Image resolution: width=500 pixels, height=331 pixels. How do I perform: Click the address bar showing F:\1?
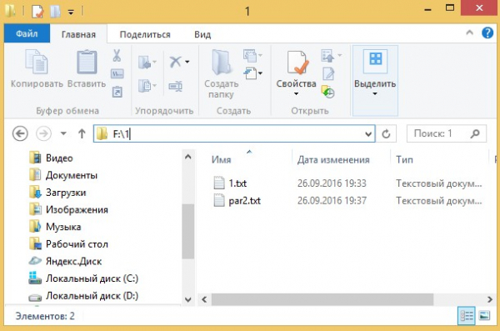coord(234,133)
